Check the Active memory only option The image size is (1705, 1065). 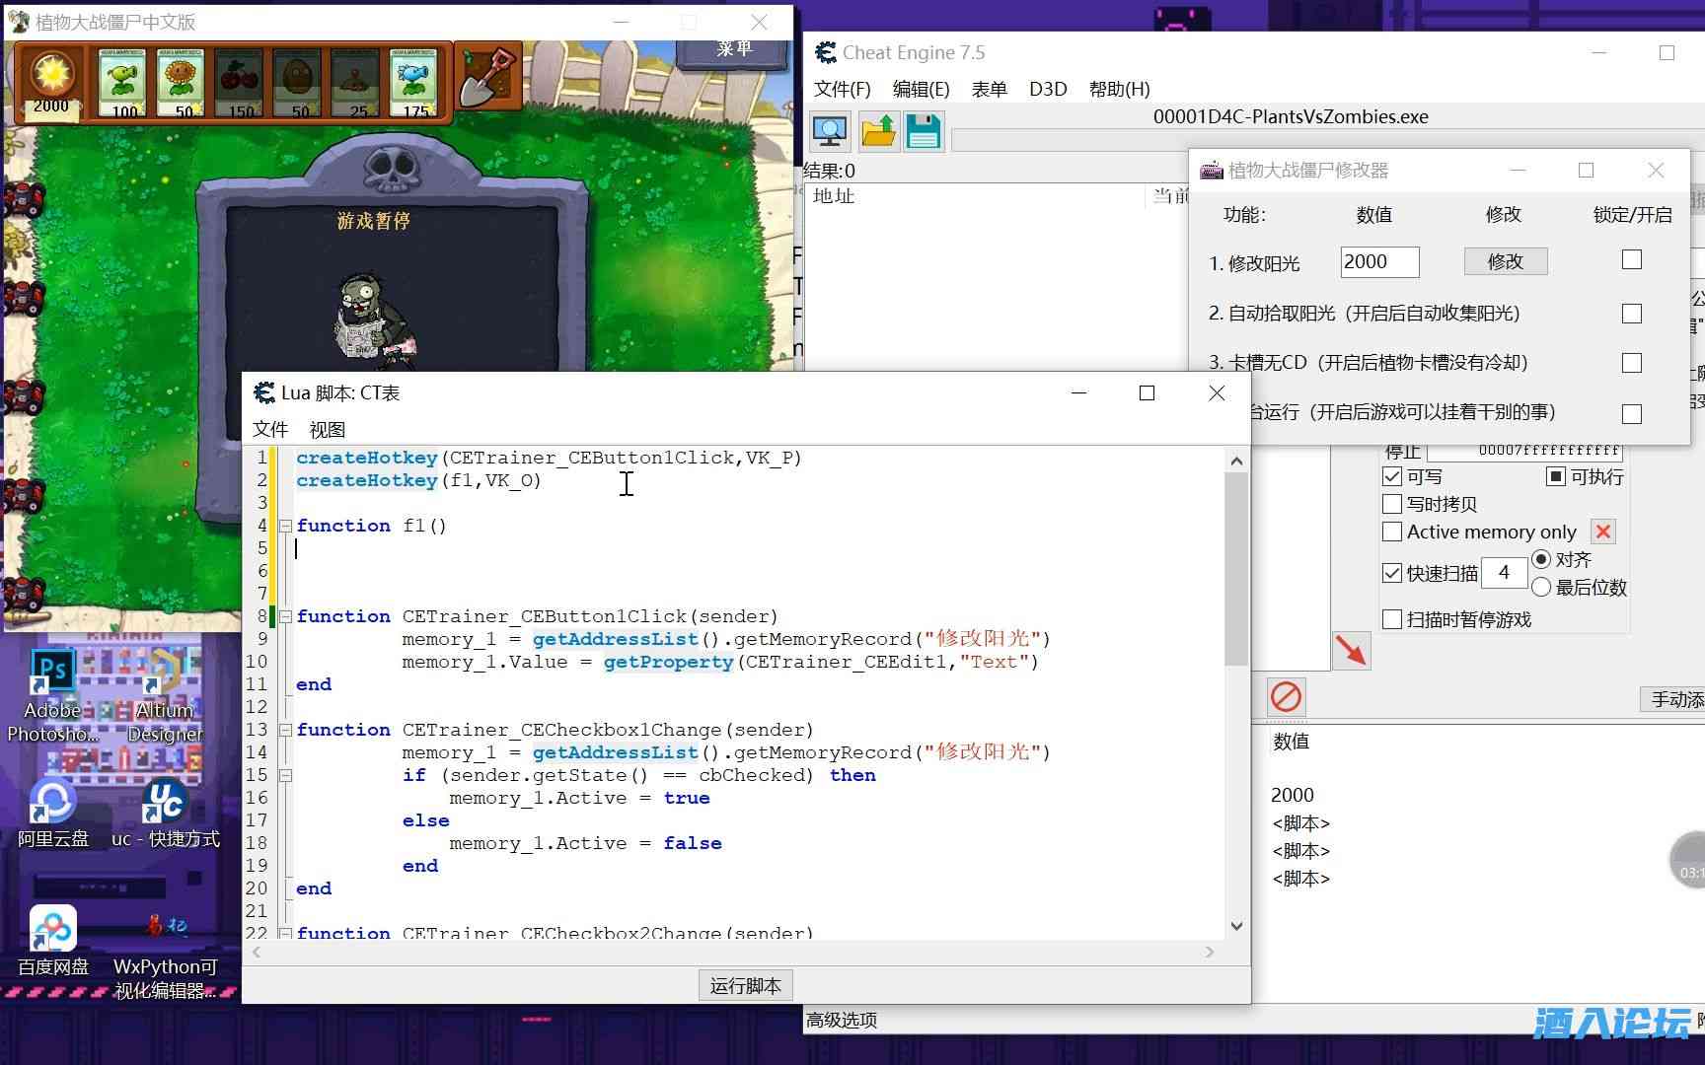pyautogui.click(x=1392, y=532)
